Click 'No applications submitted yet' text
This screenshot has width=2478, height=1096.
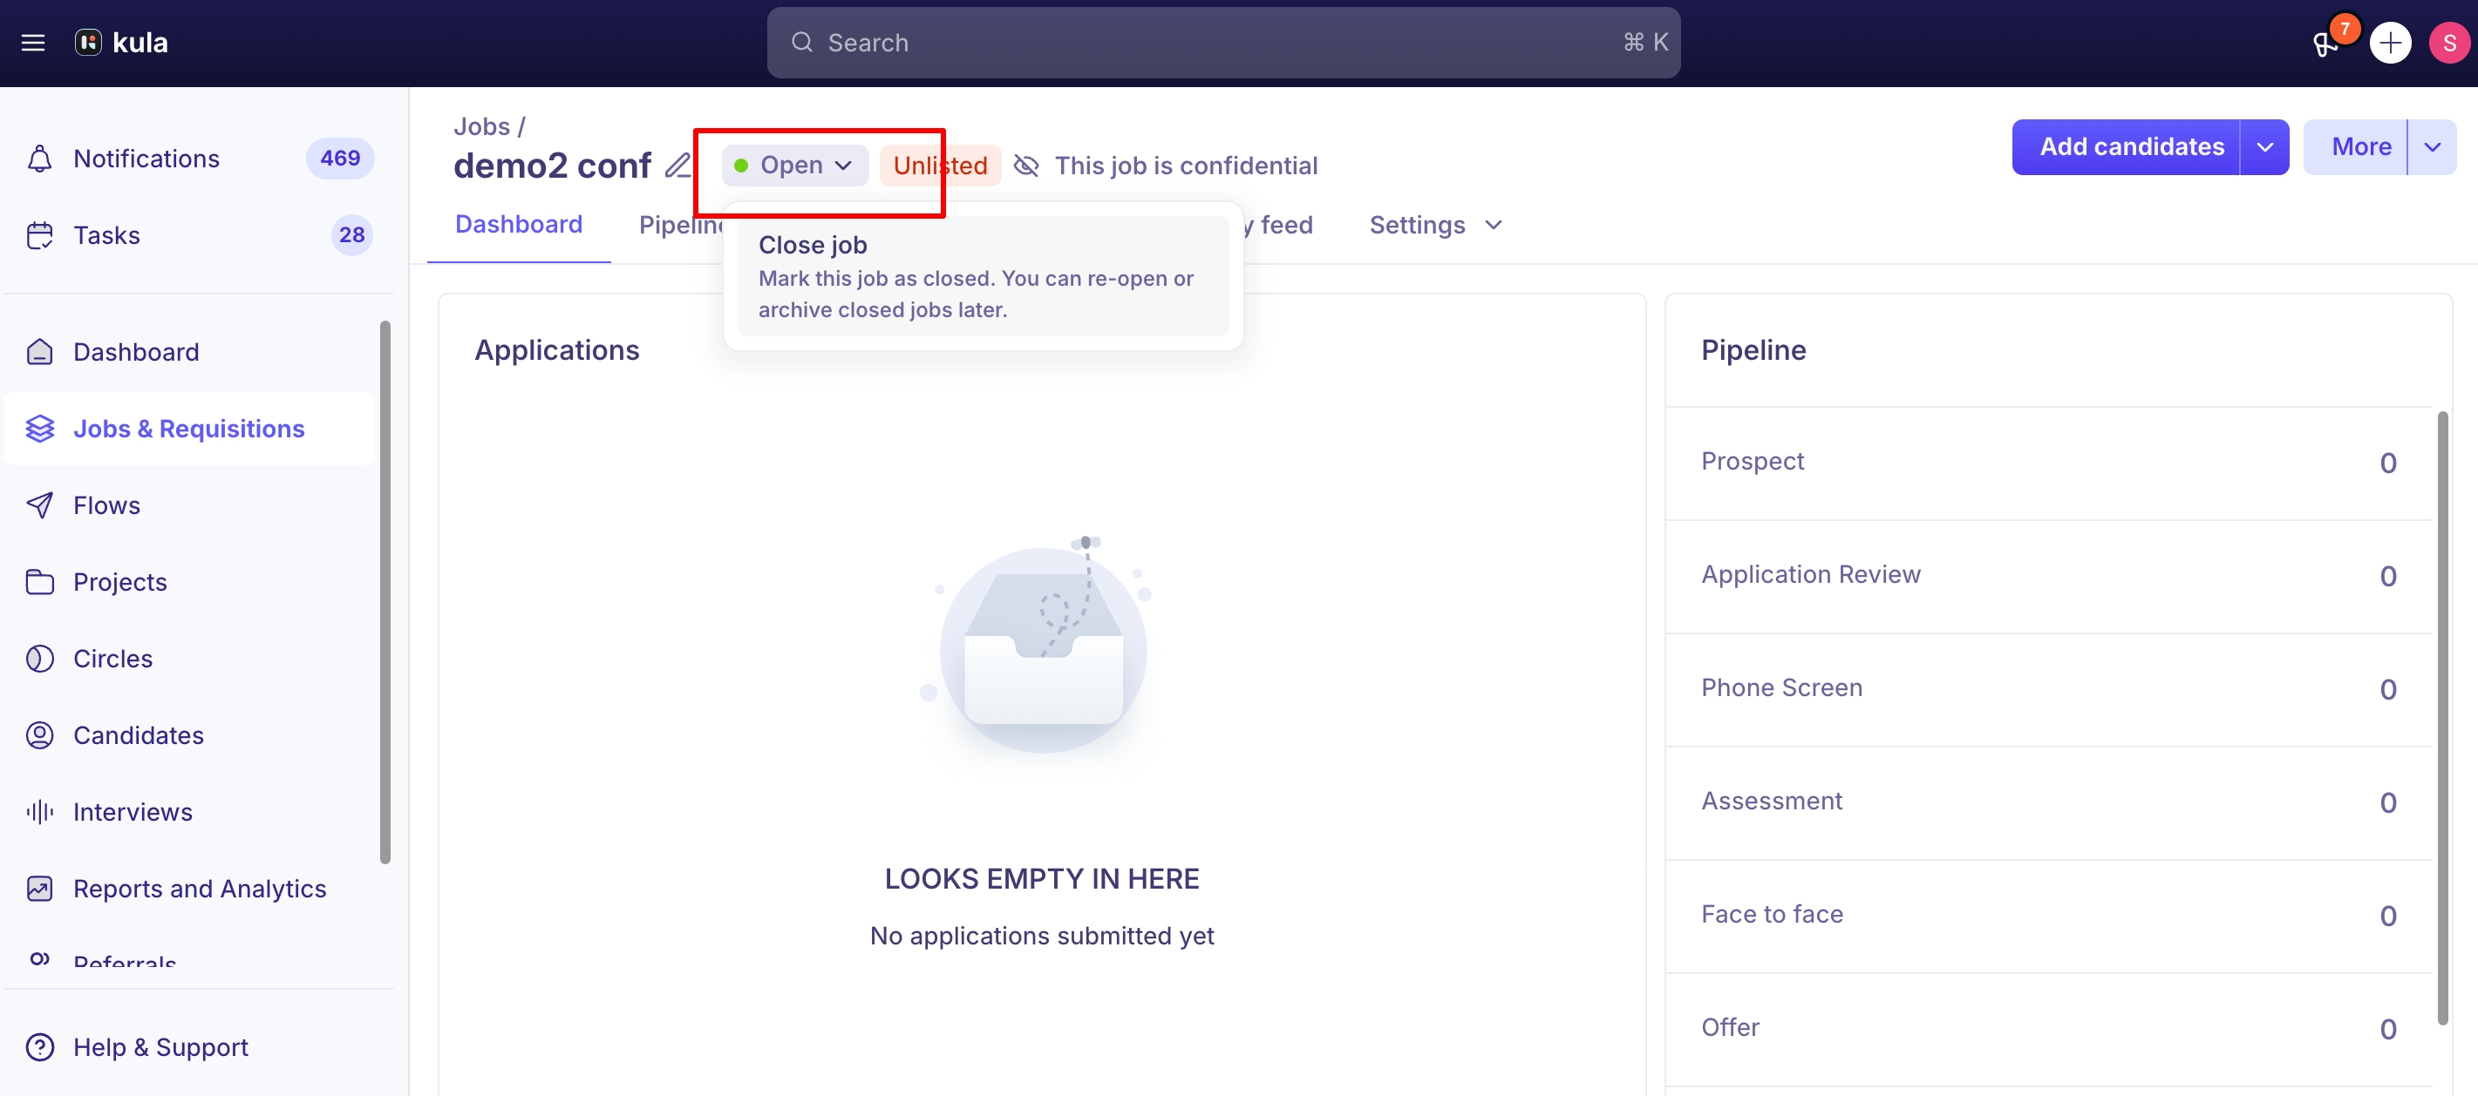pyautogui.click(x=1042, y=936)
